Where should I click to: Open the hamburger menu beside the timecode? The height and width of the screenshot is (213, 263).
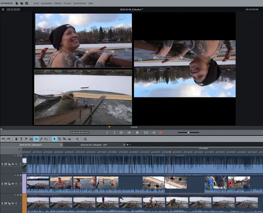(x=3, y=9)
